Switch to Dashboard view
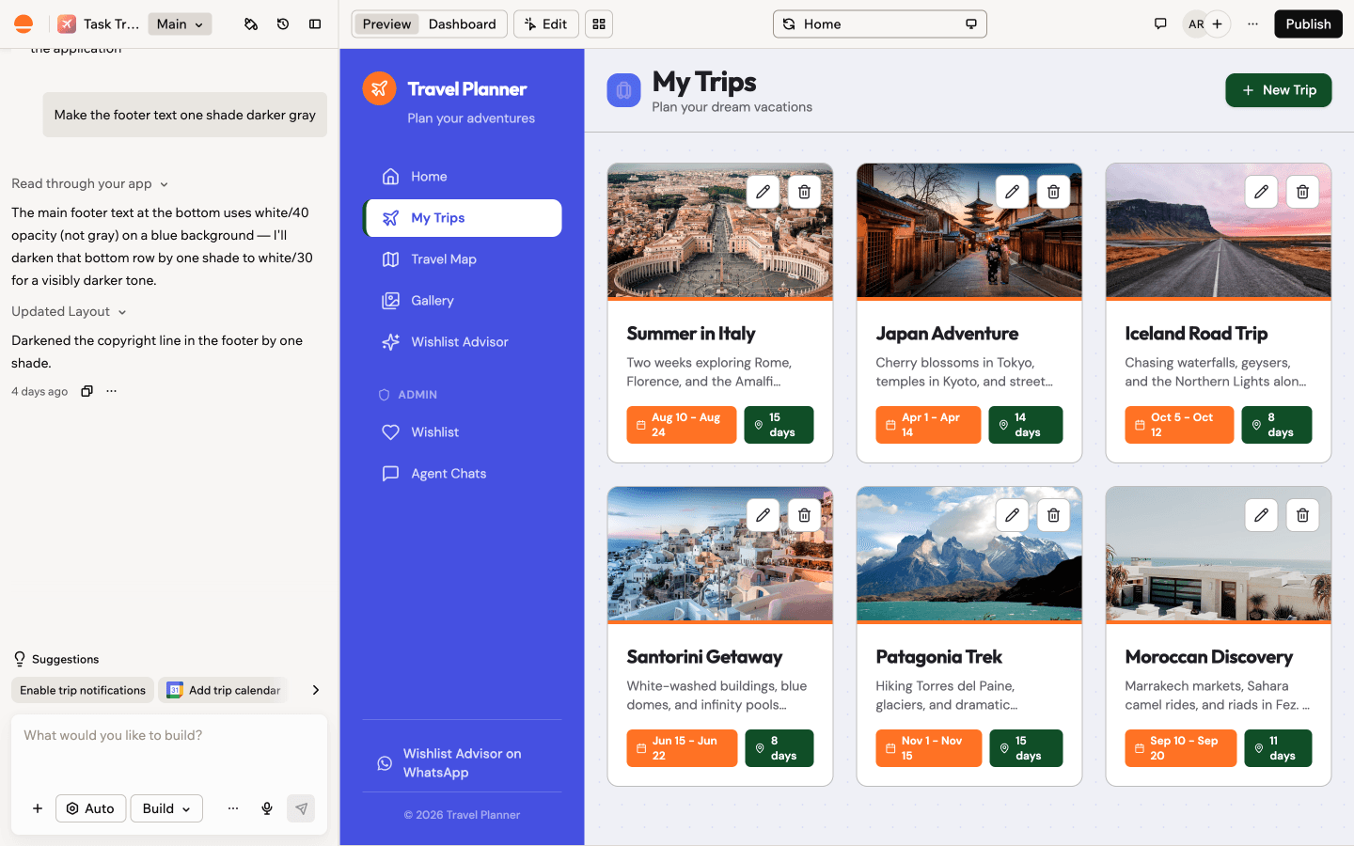Viewport: 1354px width, 846px height. tap(462, 24)
